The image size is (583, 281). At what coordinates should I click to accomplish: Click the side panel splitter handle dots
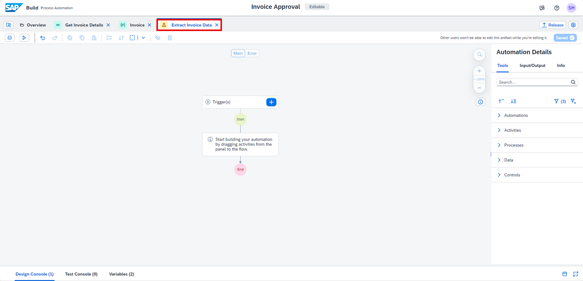[x=491, y=154]
